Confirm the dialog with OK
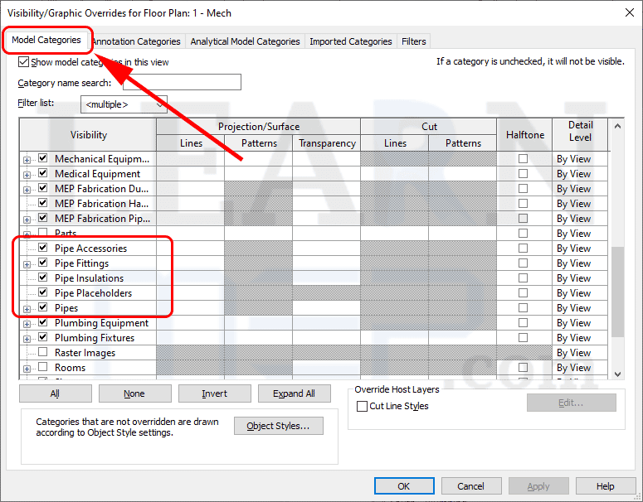Image resolution: width=643 pixels, height=502 pixels. [404, 486]
